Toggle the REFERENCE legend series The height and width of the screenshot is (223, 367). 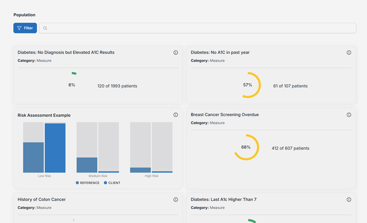point(87,183)
